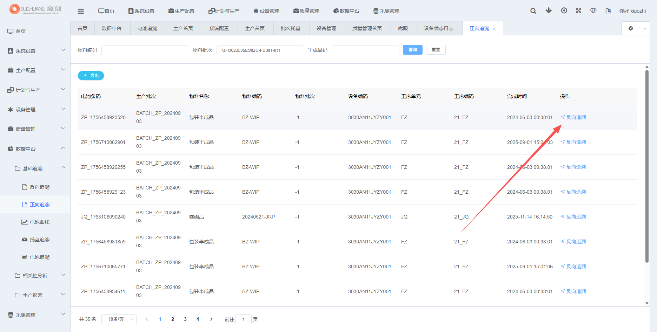
Task: Open the language translation icon
Action: click(608, 11)
